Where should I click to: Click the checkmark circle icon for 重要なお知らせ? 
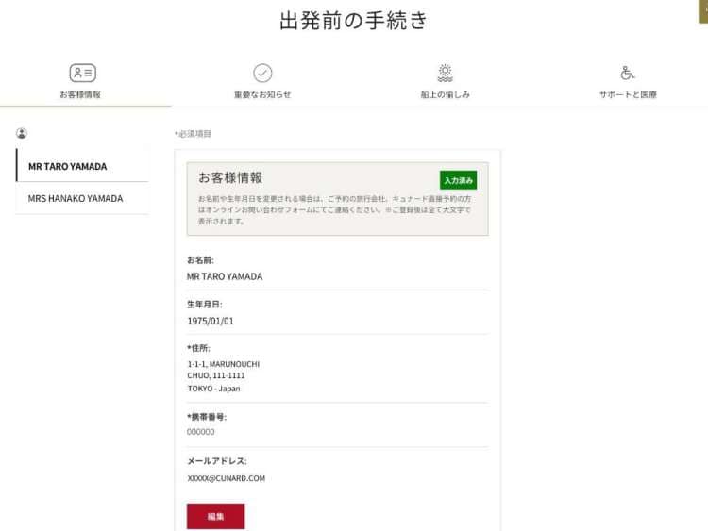tap(262, 73)
